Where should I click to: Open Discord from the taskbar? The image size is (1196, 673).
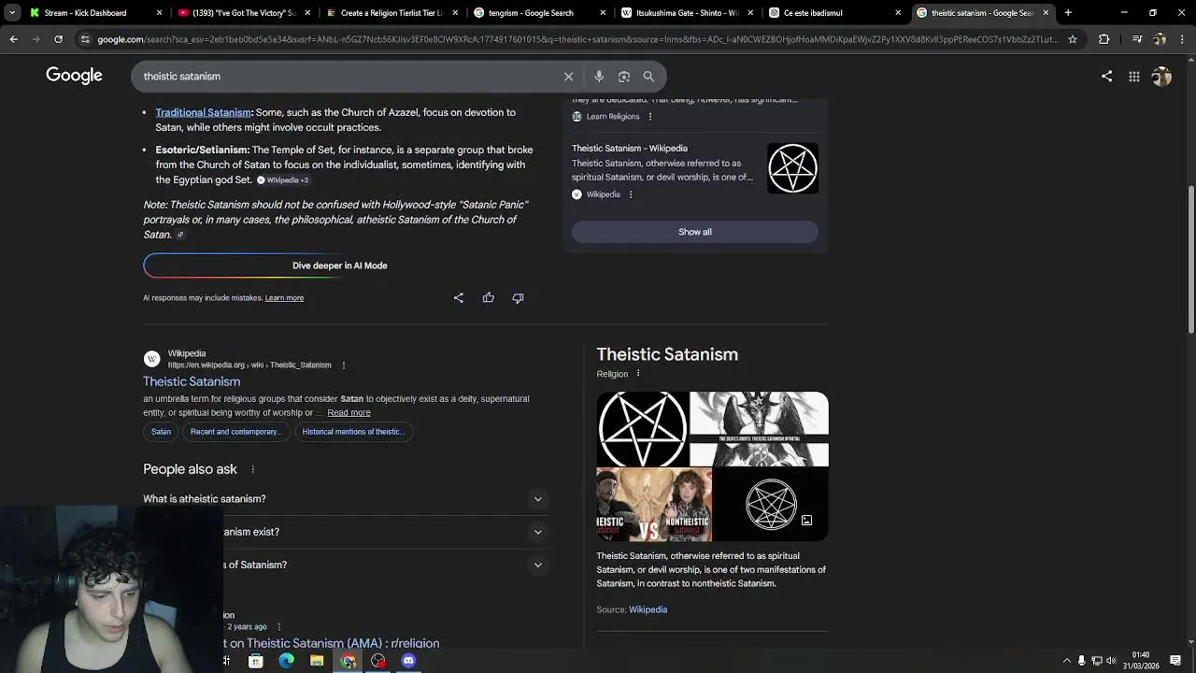click(408, 661)
